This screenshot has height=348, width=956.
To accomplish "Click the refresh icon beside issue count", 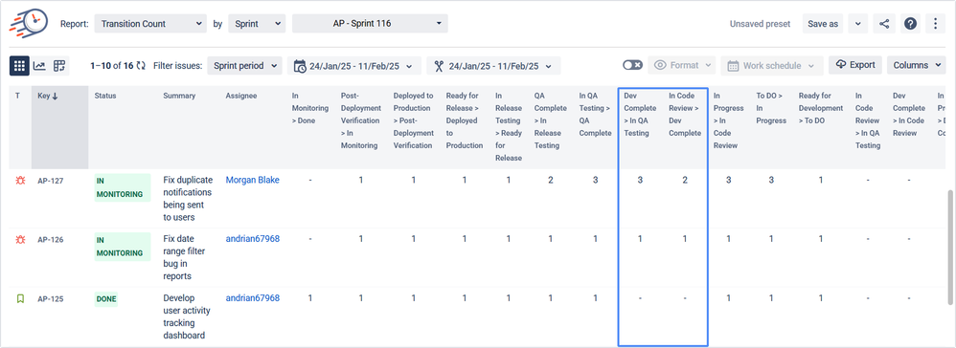I will click(x=142, y=66).
